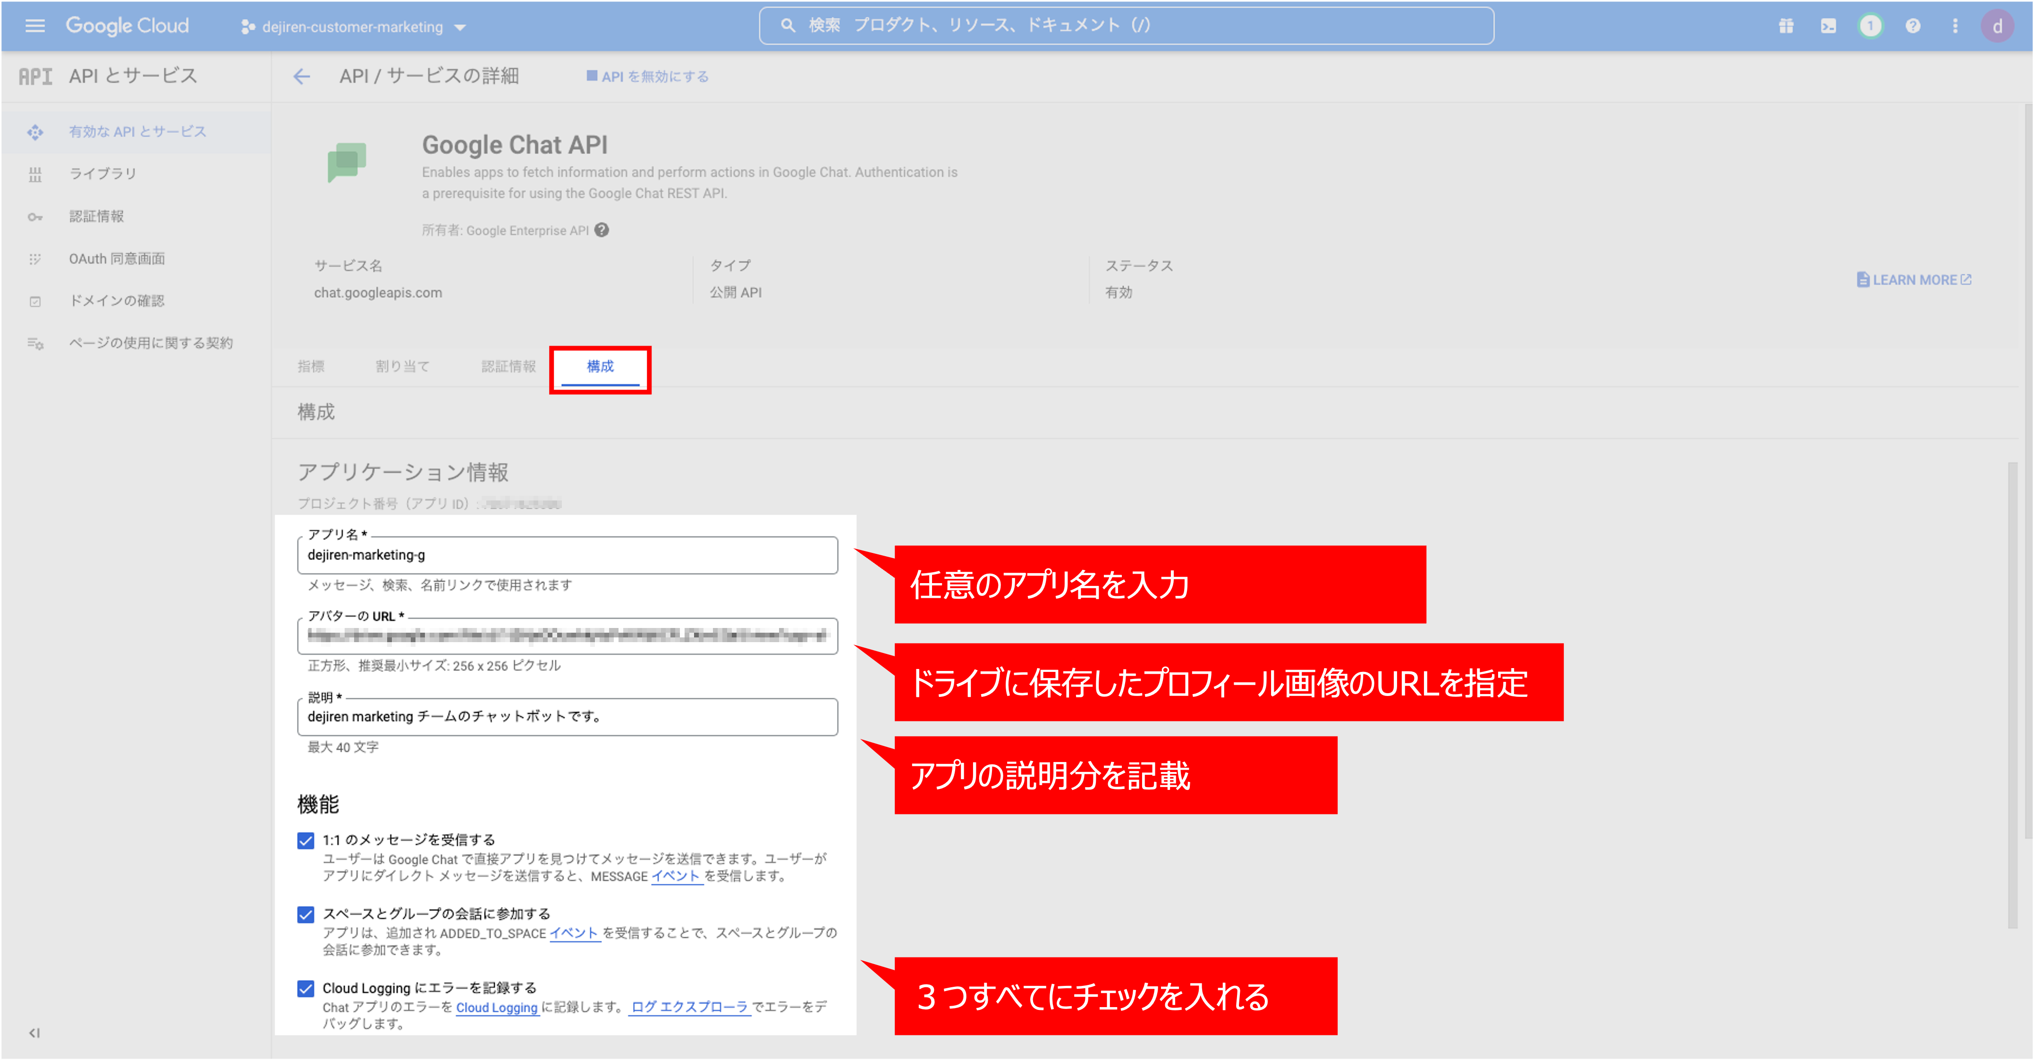The image size is (2034, 1060).
Task: Open the help question mark icon
Action: tap(1912, 26)
